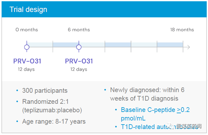Click the arrowhead at the timeline's right end
Screen dimensions: 208x135
(x=188, y=47)
